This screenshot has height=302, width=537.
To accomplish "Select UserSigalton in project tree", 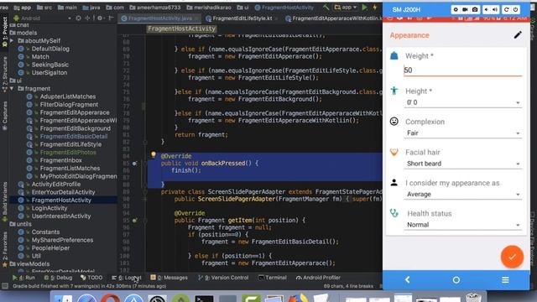I will 50,72.
